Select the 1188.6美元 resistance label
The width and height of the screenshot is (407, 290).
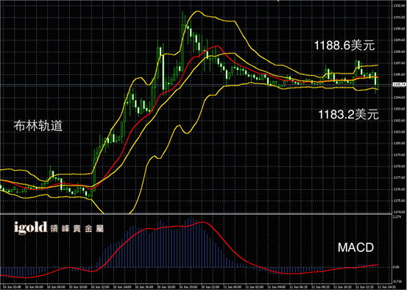point(344,45)
